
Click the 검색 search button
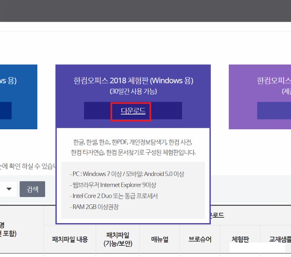click(32, 189)
